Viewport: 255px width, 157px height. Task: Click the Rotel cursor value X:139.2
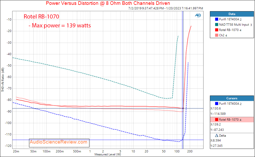tap(216, 124)
